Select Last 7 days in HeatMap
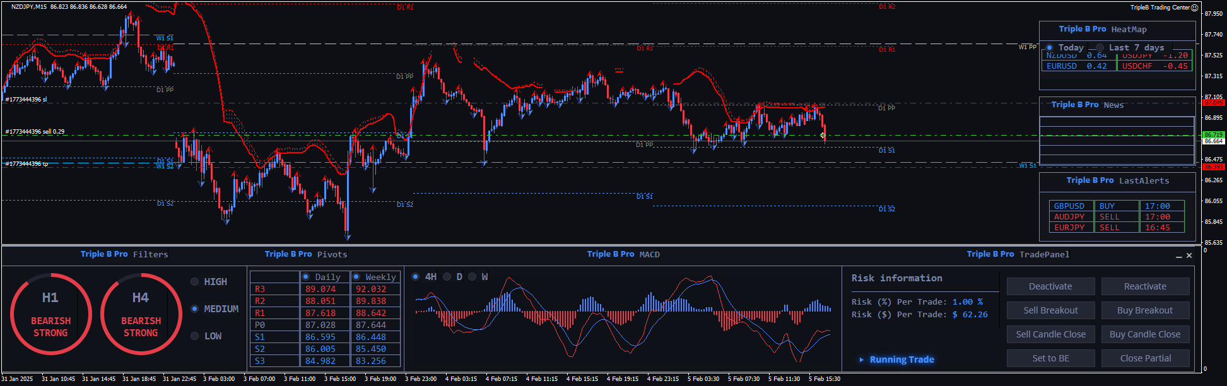This screenshot has width=1227, height=386. click(1100, 48)
